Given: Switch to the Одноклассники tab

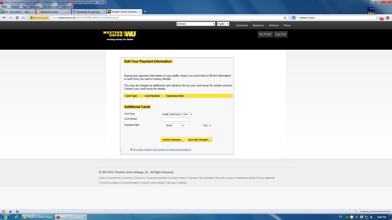Looking at the screenshot, I should [53, 11].
